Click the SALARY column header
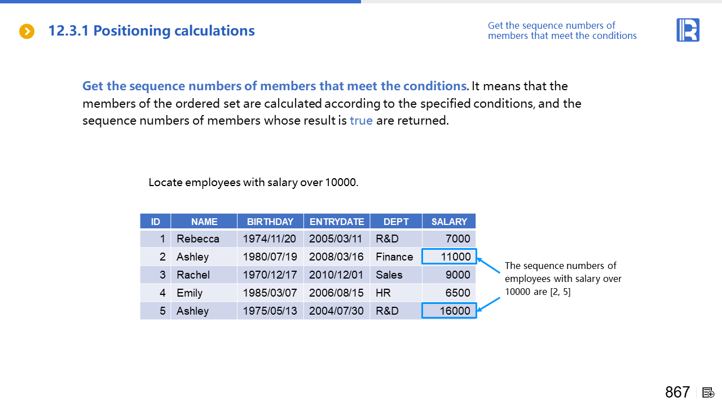This screenshot has width=722, height=406. pyautogui.click(x=449, y=222)
